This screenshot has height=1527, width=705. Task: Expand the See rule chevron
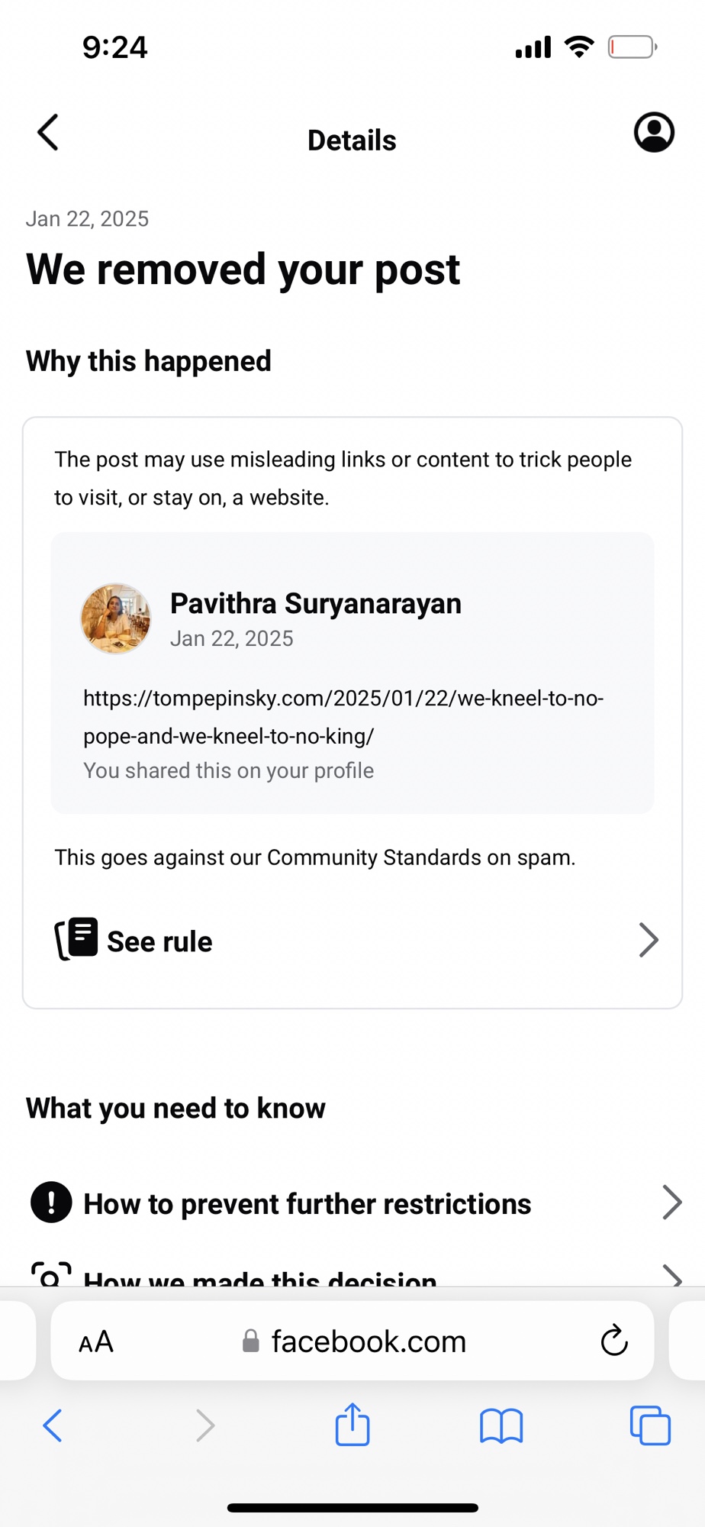click(649, 940)
